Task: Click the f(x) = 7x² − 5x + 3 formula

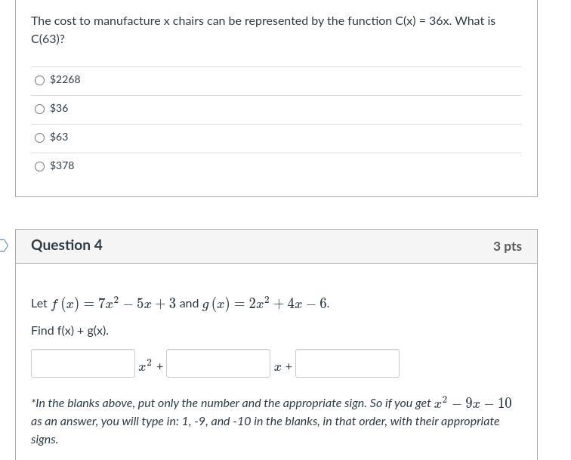Action: pos(113,304)
